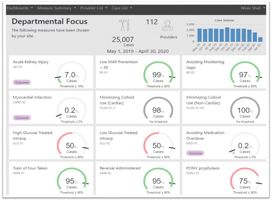Click the surgical scissors and scalpel icon
The image size is (272, 201).
pyautogui.click(x=124, y=25)
